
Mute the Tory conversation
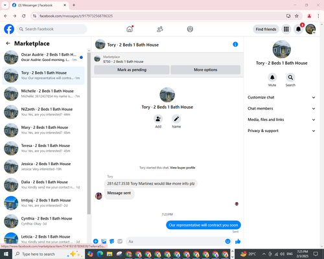point(272,77)
